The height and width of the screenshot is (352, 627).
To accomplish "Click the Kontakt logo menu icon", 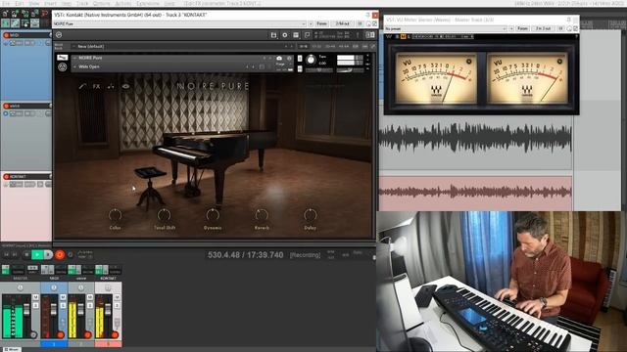I will point(59,35).
